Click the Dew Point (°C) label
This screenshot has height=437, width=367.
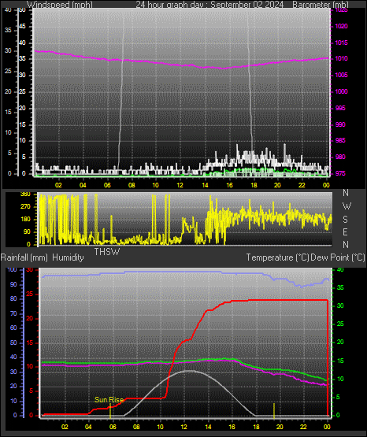click(338, 257)
